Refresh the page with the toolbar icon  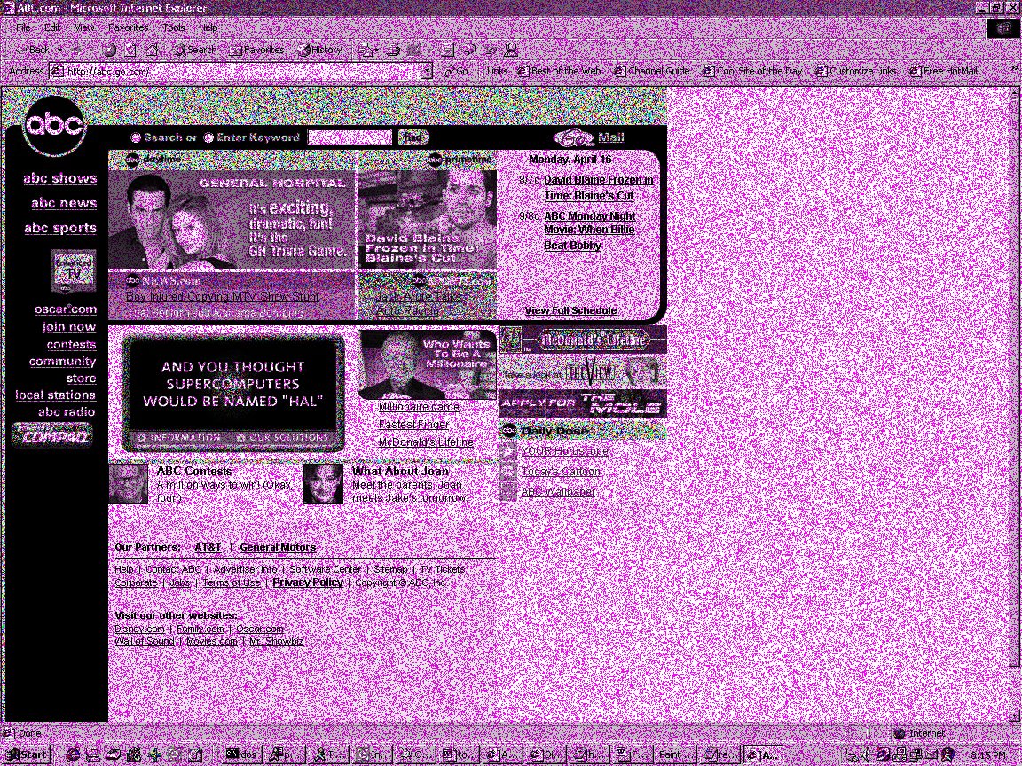(130, 50)
